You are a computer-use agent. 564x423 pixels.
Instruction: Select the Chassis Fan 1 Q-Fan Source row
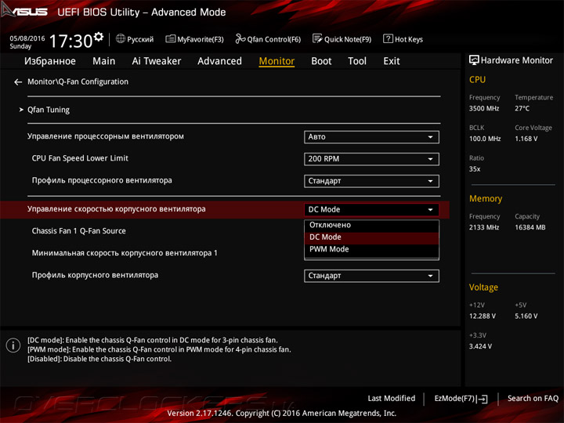79,231
